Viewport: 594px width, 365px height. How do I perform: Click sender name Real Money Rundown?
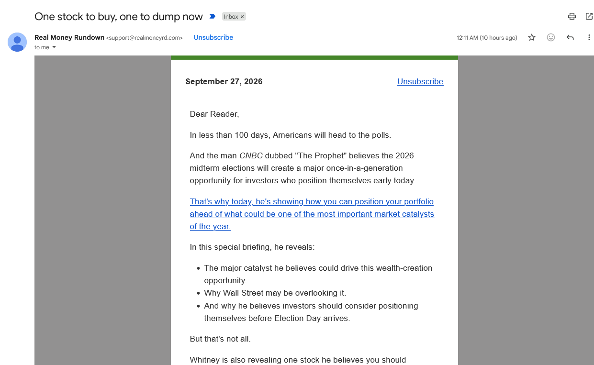click(x=69, y=37)
